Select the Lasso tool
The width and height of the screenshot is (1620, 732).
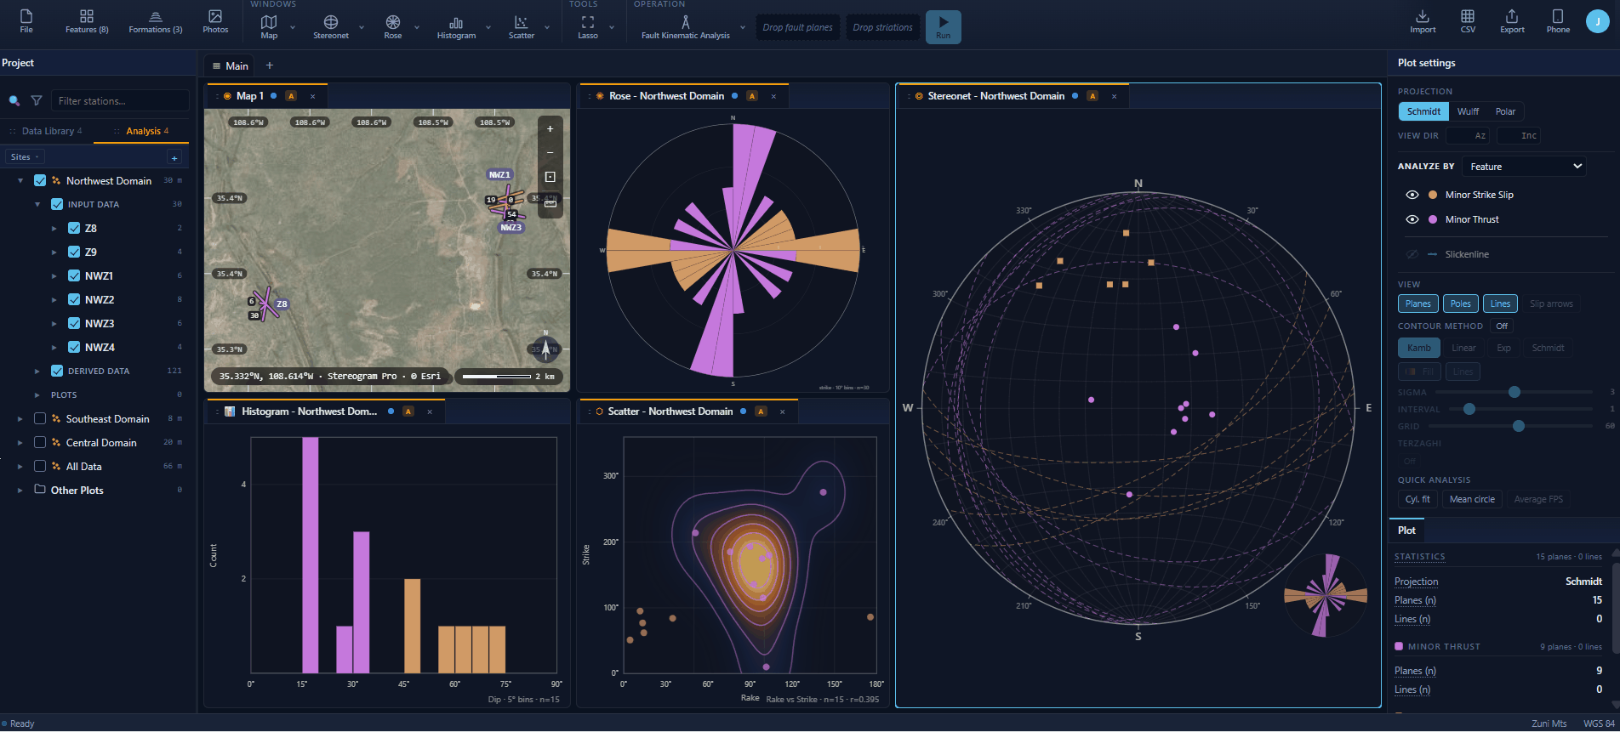(588, 26)
